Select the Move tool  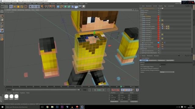[15, 7]
